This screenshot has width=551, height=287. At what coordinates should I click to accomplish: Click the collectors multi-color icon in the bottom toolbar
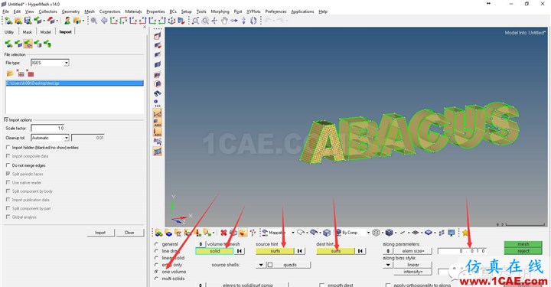[x=159, y=233]
